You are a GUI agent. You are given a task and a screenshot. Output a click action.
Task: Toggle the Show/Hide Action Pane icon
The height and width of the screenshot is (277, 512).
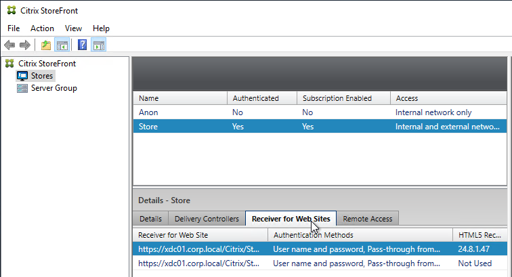(x=99, y=45)
